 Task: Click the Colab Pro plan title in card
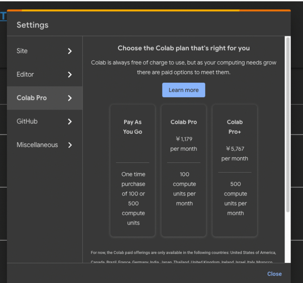click(184, 122)
